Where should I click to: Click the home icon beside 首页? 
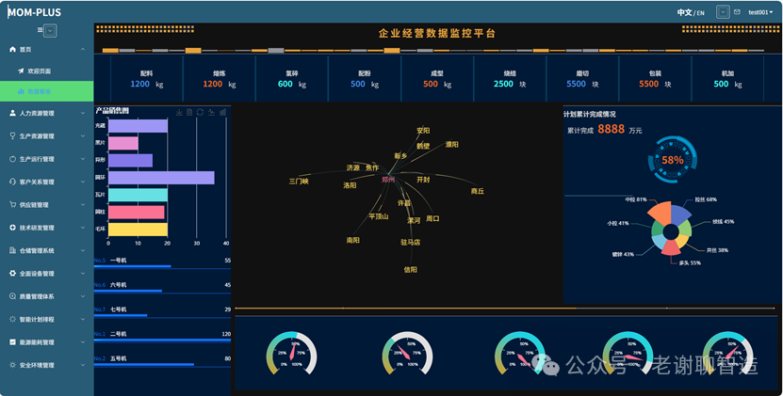point(12,49)
